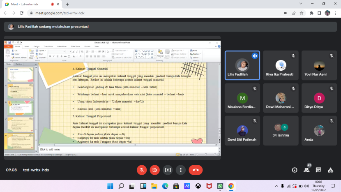Toggle the microphone mute button
Viewport: 341px width, 192px height.
pos(141,170)
